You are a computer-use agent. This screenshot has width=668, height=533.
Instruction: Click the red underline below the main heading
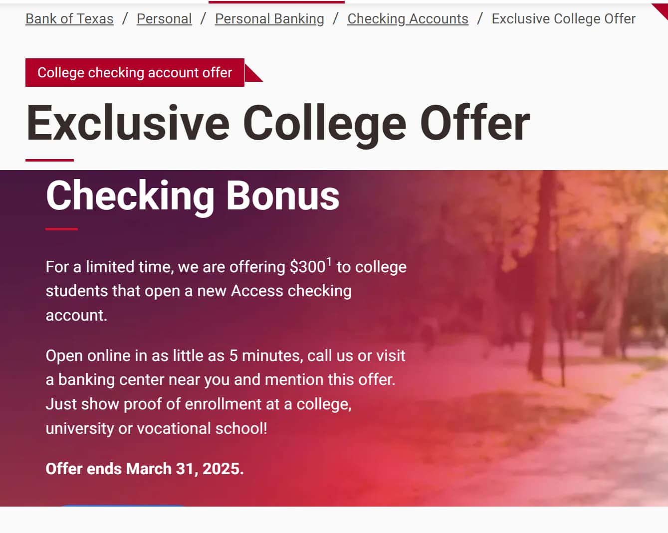coord(49,160)
